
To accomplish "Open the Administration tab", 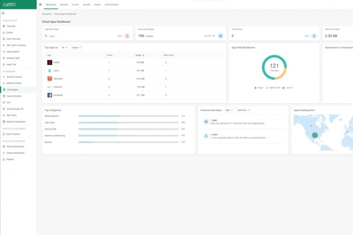I will click(x=112, y=4).
